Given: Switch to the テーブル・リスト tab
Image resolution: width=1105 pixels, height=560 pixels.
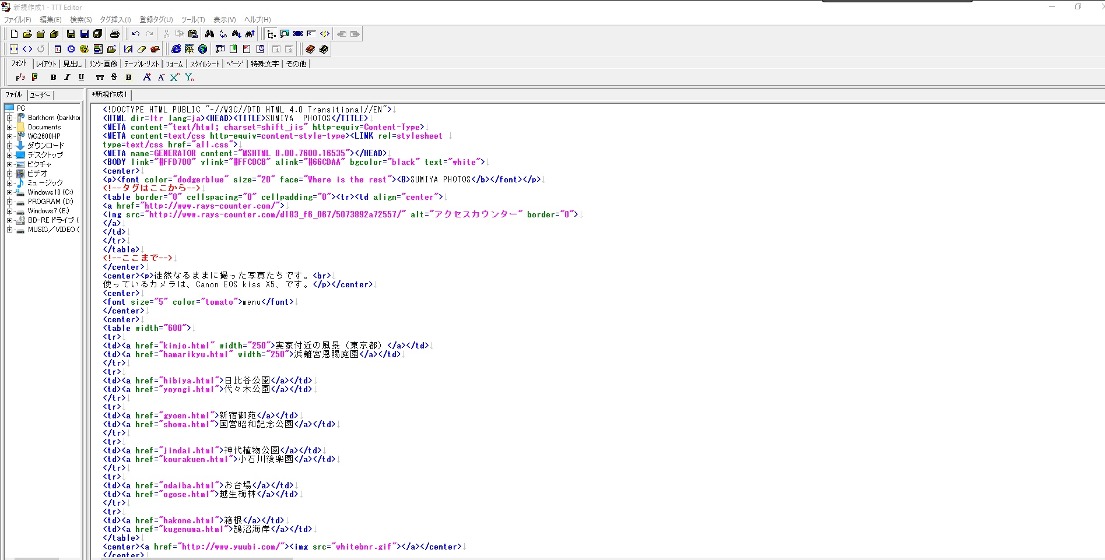Looking at the screenshot, I should [x=141, y=64].
